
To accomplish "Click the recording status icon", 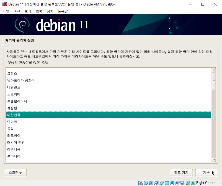I will (177, 183).
